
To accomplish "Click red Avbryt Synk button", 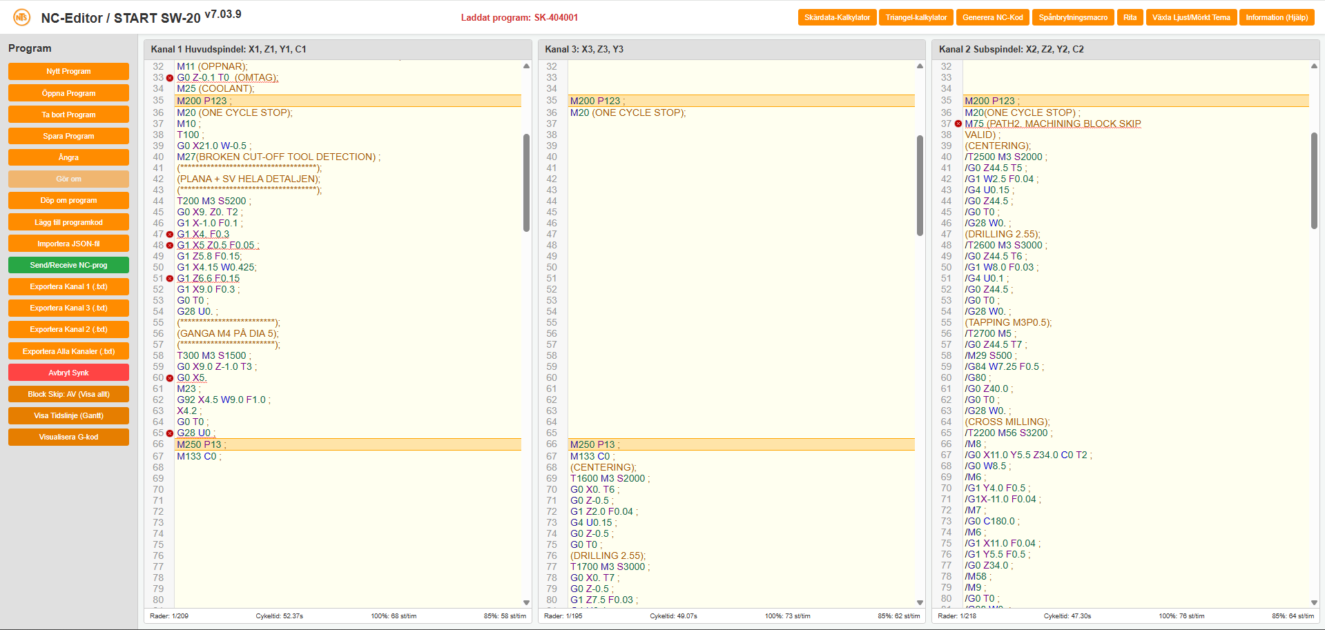I will [68, 373].
